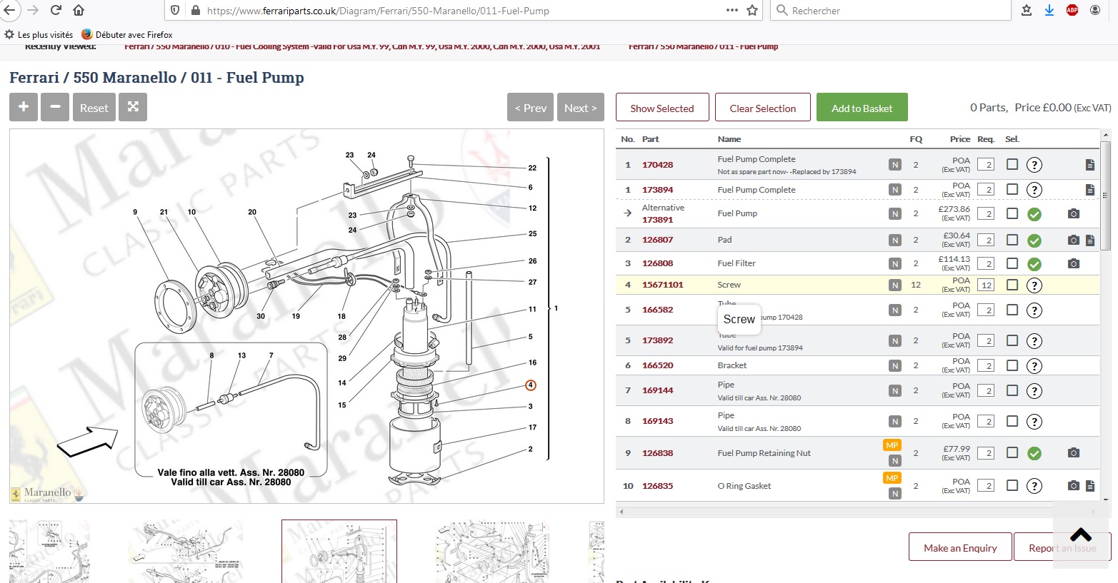1118x583 pixels.
Task: Go to the Next diagram
Action: pos(580,108)
